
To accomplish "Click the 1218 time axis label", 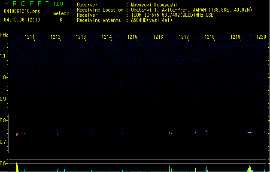I will 210,37.
